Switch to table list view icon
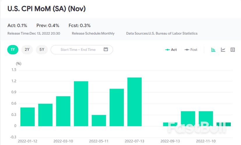 point(233,50)
